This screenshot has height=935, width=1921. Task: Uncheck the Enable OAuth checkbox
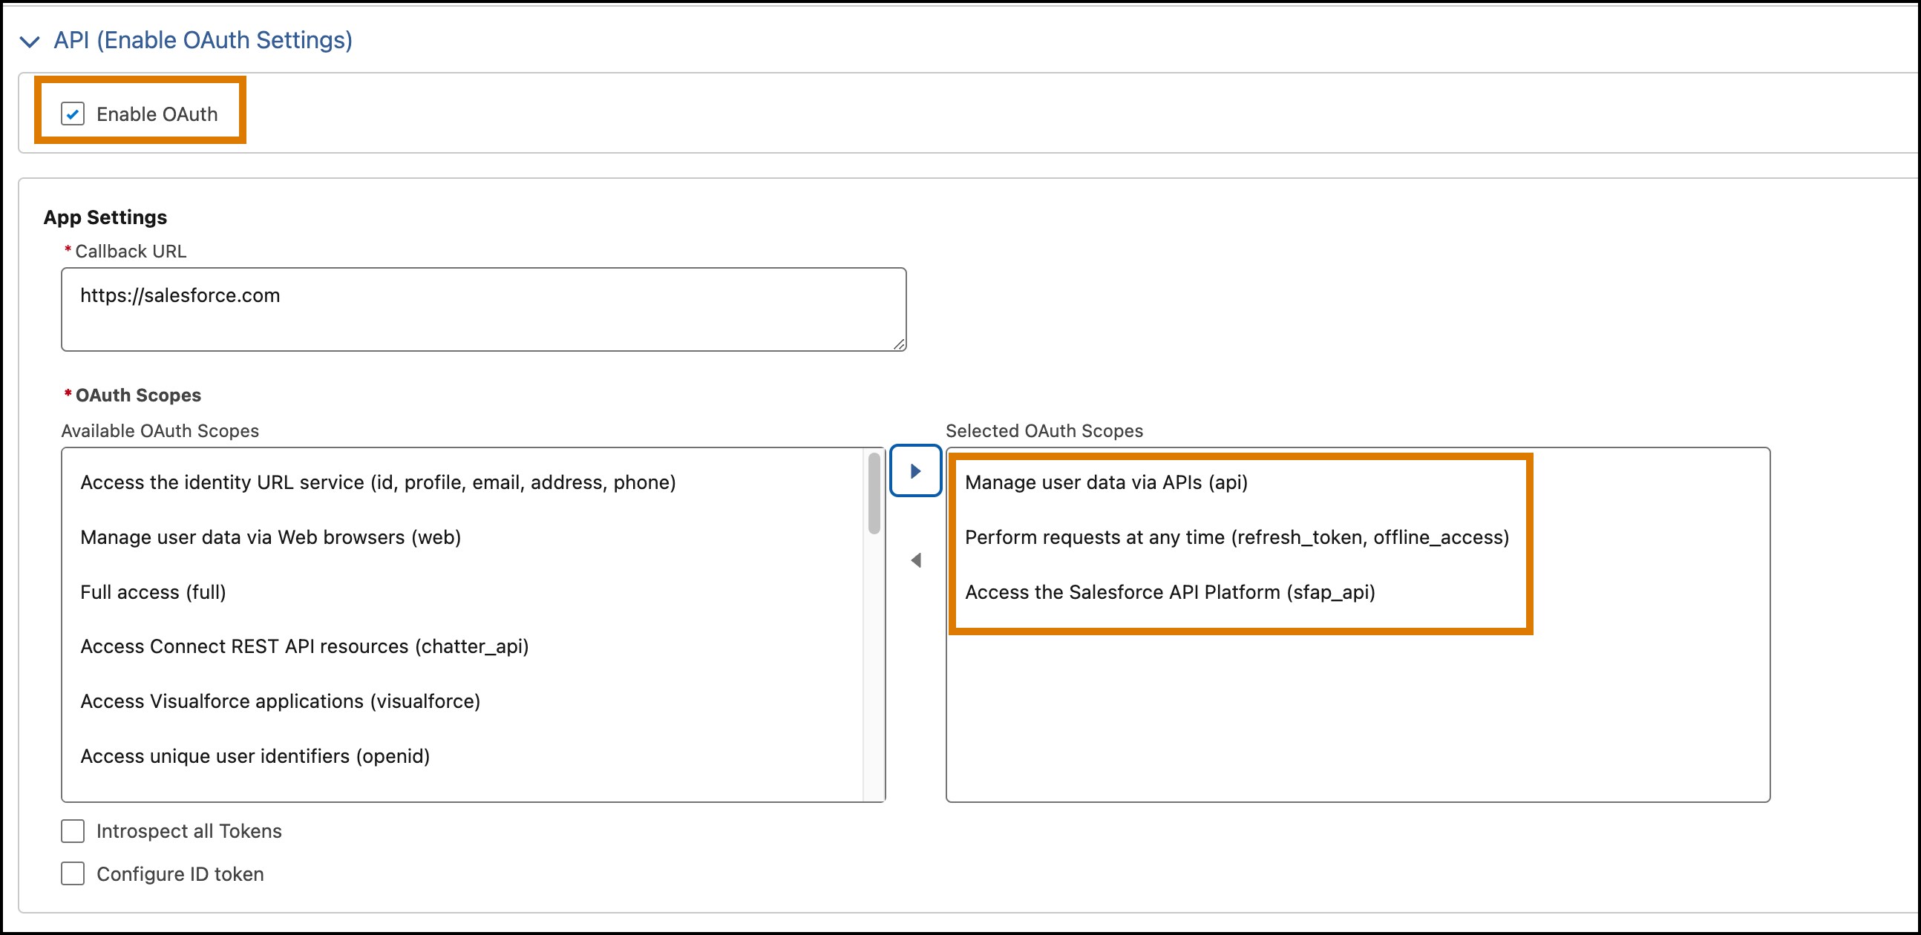(72, 114)
